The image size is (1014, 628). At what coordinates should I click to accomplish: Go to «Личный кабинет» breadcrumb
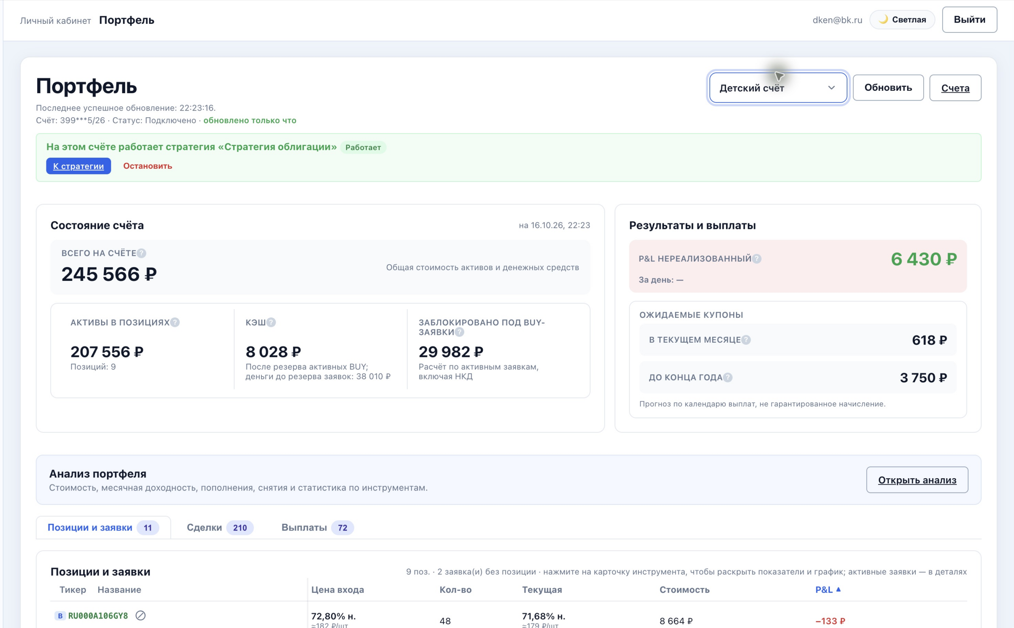pyautogui.click(x=55, y=20)
